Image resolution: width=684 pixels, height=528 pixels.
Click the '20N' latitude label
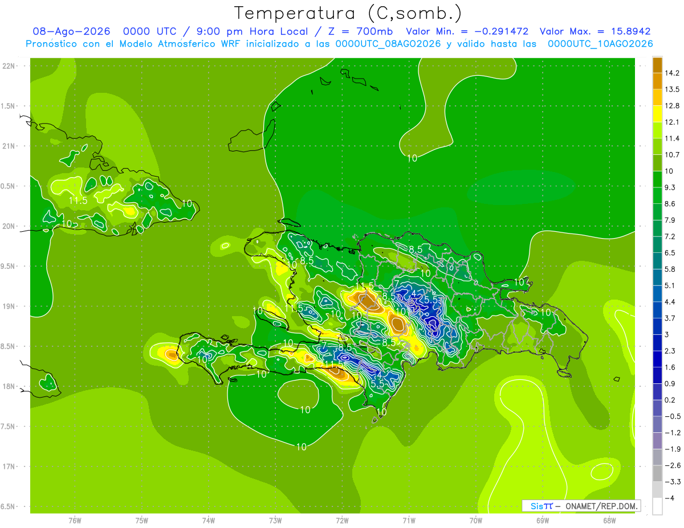click(9, 226)
